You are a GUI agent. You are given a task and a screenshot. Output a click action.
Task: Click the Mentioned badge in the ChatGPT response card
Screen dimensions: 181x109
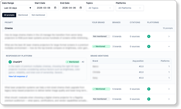pyautogui.click(x=73, y=62)
